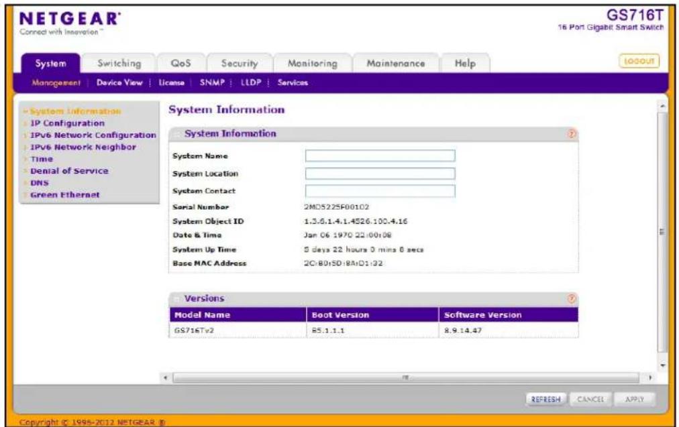Viewport: 679px width, 427px height.
Task: Select software version cell 8.9.14.47
Action: 462,330
